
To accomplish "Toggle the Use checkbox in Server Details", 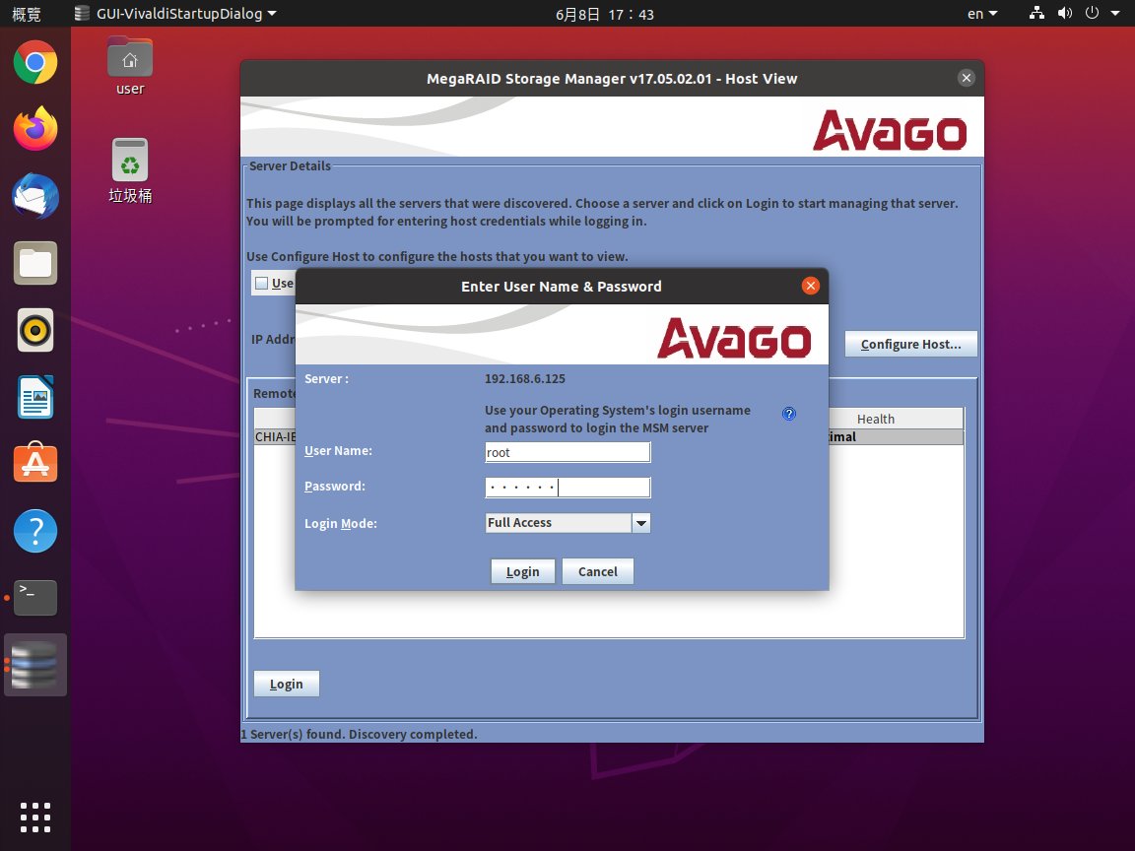I will click(261, 284).
